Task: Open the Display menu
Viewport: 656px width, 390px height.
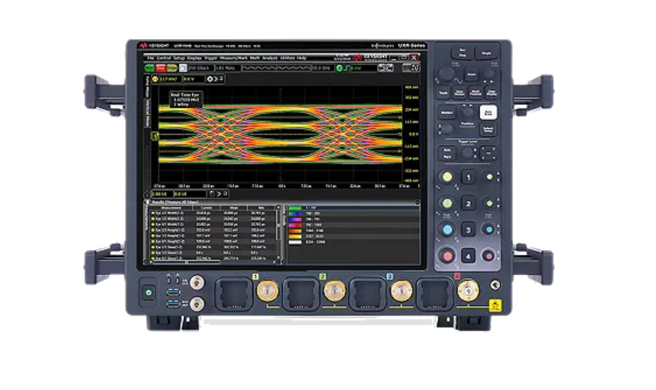Action: [x=194, y=58]
